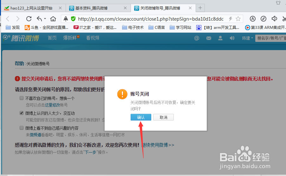
Task: Close the hao123 tab
Action: point(60,8)
